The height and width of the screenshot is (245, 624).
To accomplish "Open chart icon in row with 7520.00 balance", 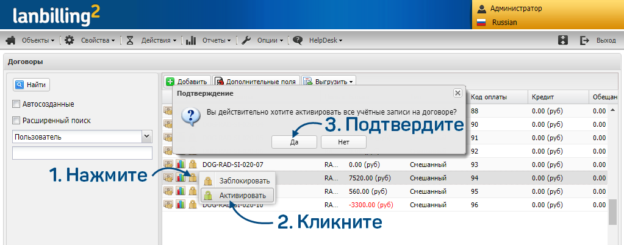I will pyautogui.click(x=181, y=178).
